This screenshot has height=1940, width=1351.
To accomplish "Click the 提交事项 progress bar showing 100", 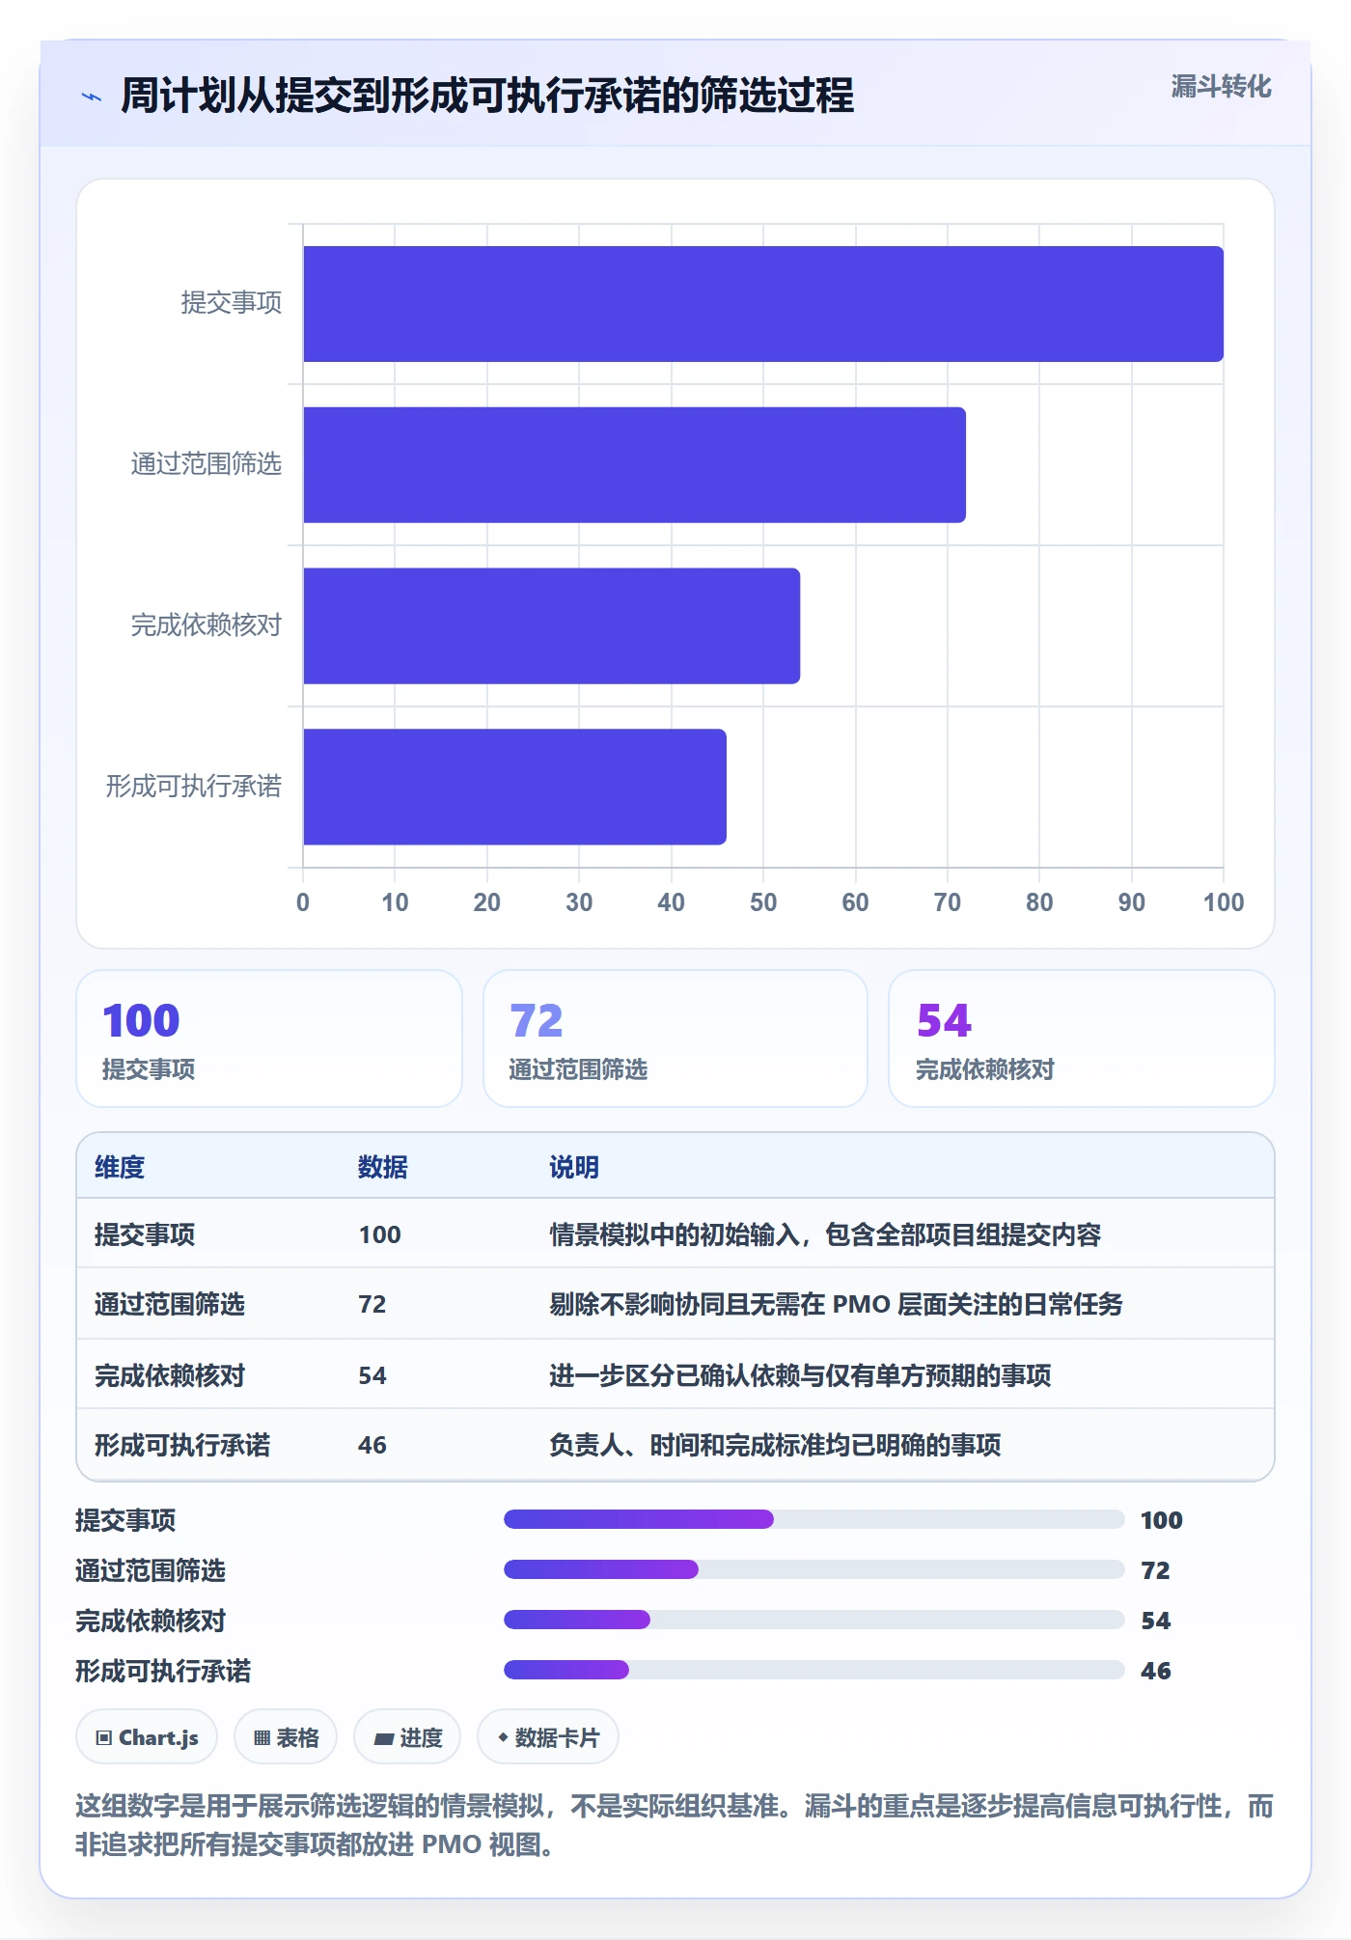I will [813, 1519].
